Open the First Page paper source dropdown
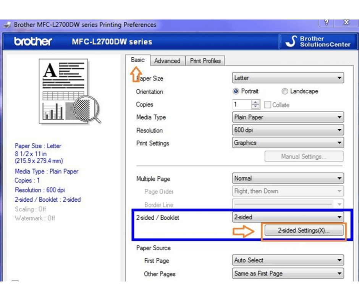Screen dimensions: 359x301 click(x=288, y=261)
